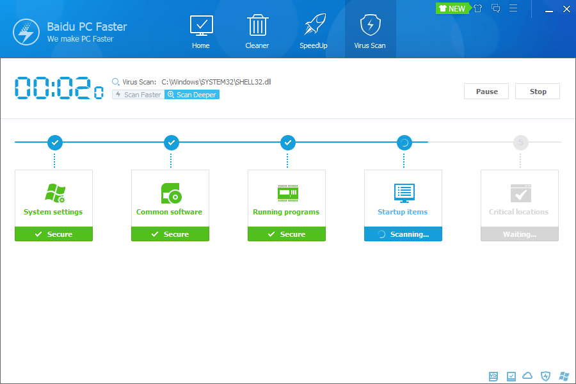Screen dimensions: 576x384
Task: Click the magnifier icon beside Virus Scan
Action: [x=116, y=82]
